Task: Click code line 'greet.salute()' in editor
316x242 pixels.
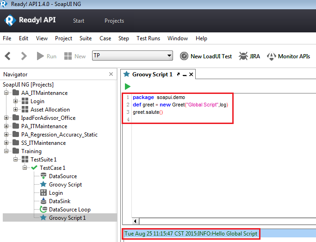Action: click(x=148, y=112)
